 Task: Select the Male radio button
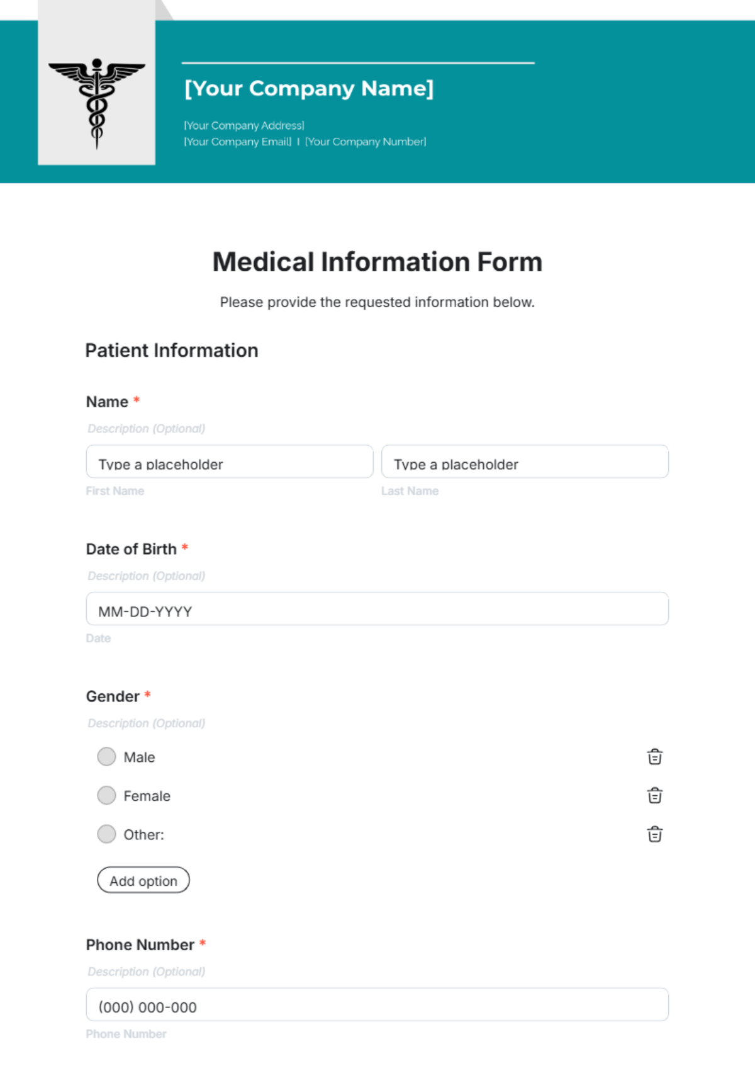[x=106, y=756]
